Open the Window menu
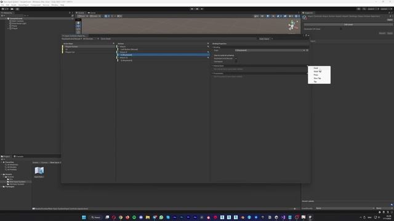 [55, 5]
